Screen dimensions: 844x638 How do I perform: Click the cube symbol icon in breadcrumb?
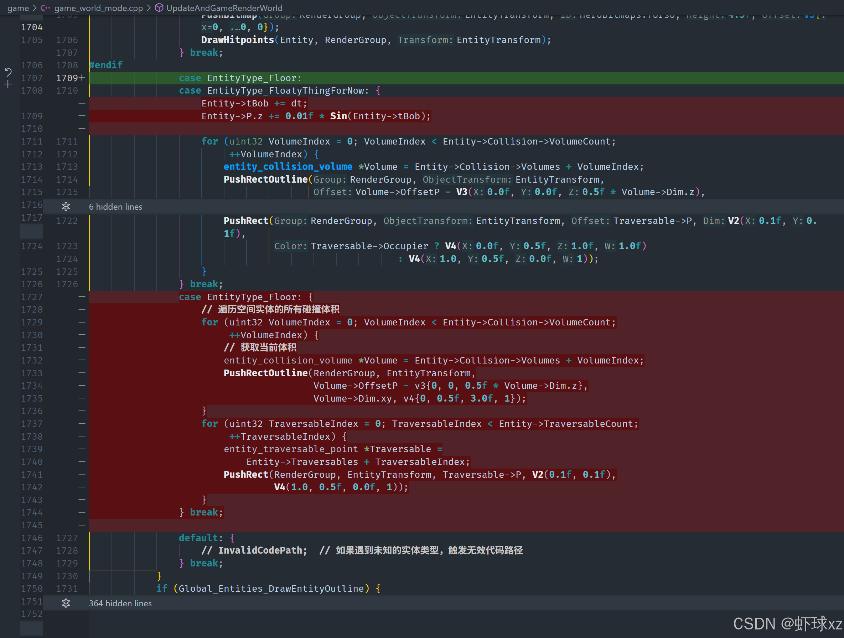click(x=159, y=8)
